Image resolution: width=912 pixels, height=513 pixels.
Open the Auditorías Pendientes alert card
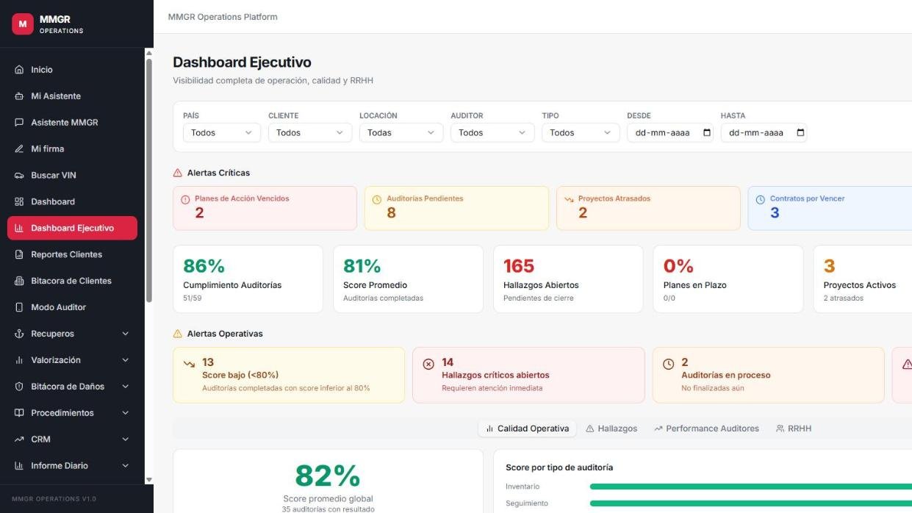tap(456, 208)
